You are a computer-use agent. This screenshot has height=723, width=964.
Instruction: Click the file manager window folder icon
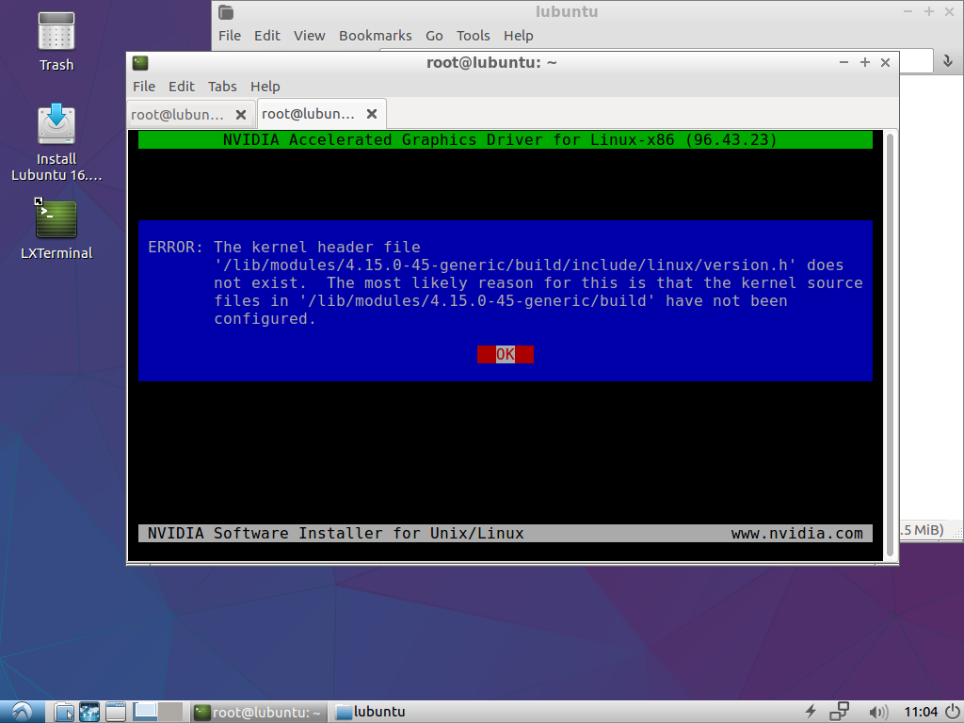click(226, 11)
